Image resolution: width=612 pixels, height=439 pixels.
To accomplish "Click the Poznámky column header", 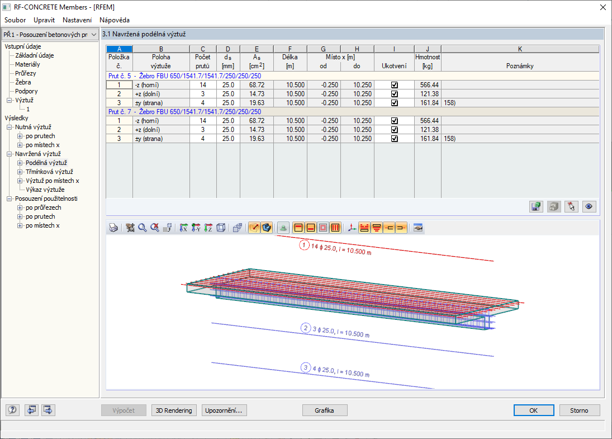I will pos(520,66).
